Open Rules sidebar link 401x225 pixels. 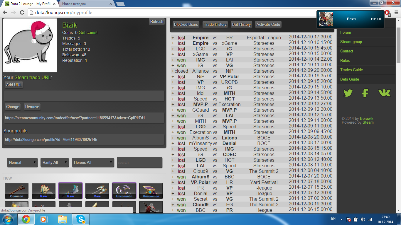pyautogui.click(x=345, y=60)
